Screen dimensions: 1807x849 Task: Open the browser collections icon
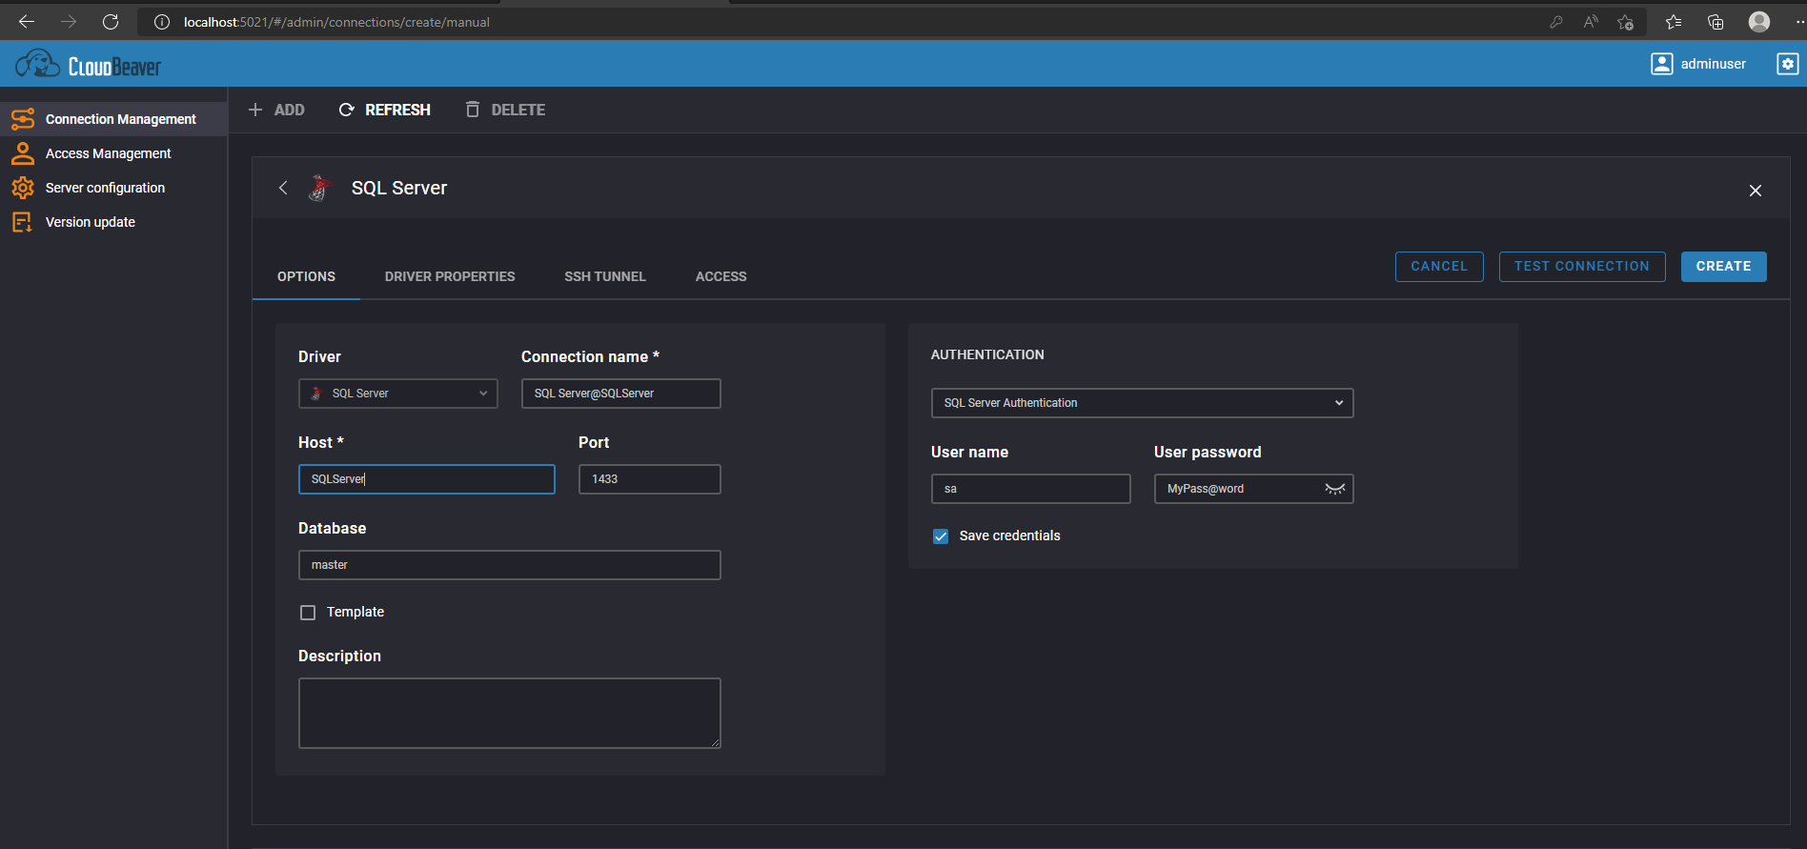tap(1716, 22)
